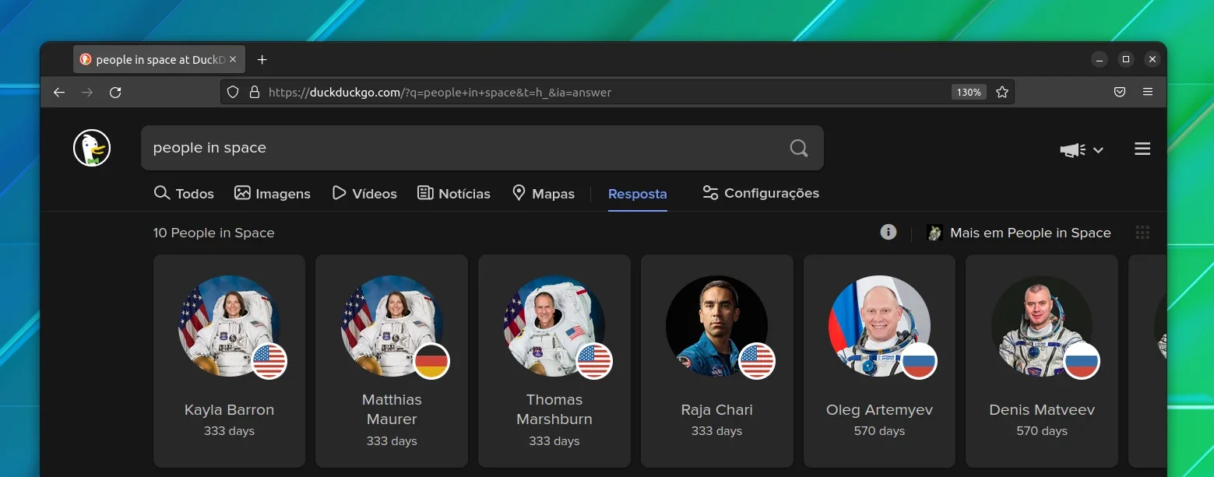The width and height of the screenshot is (1214, 477).
Task: Select the Resposta tab
Action: [x=637, y=194]
